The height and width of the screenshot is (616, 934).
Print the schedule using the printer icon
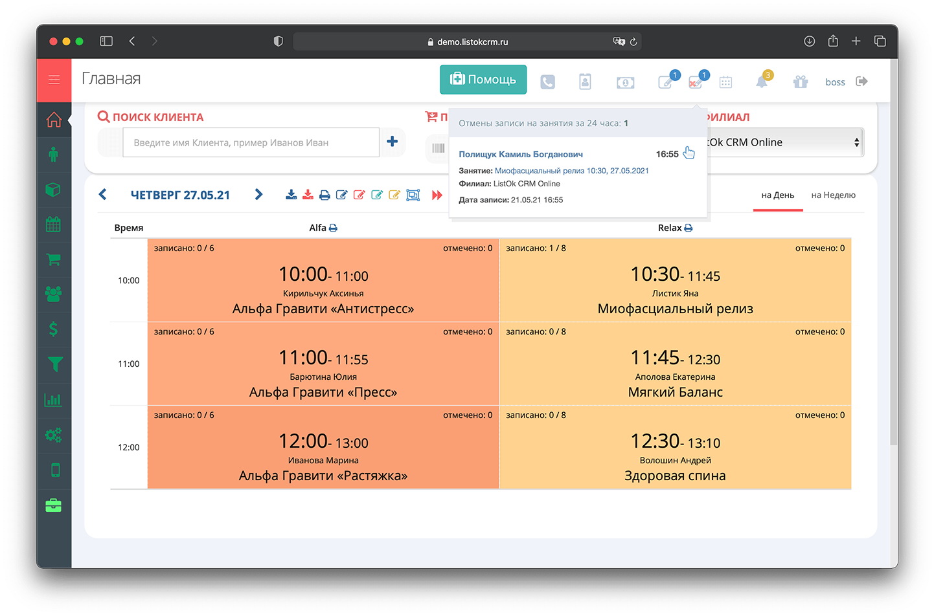(x=325, y=195)
